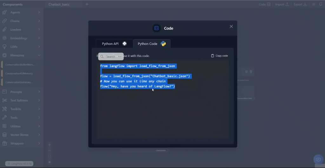Click the Python logo on Python Code tab
Screen dimensions: 325x168
[x=163, y=44]
